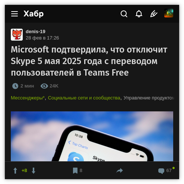
Task: Upvote the article with up arrow
Action: 15,171
